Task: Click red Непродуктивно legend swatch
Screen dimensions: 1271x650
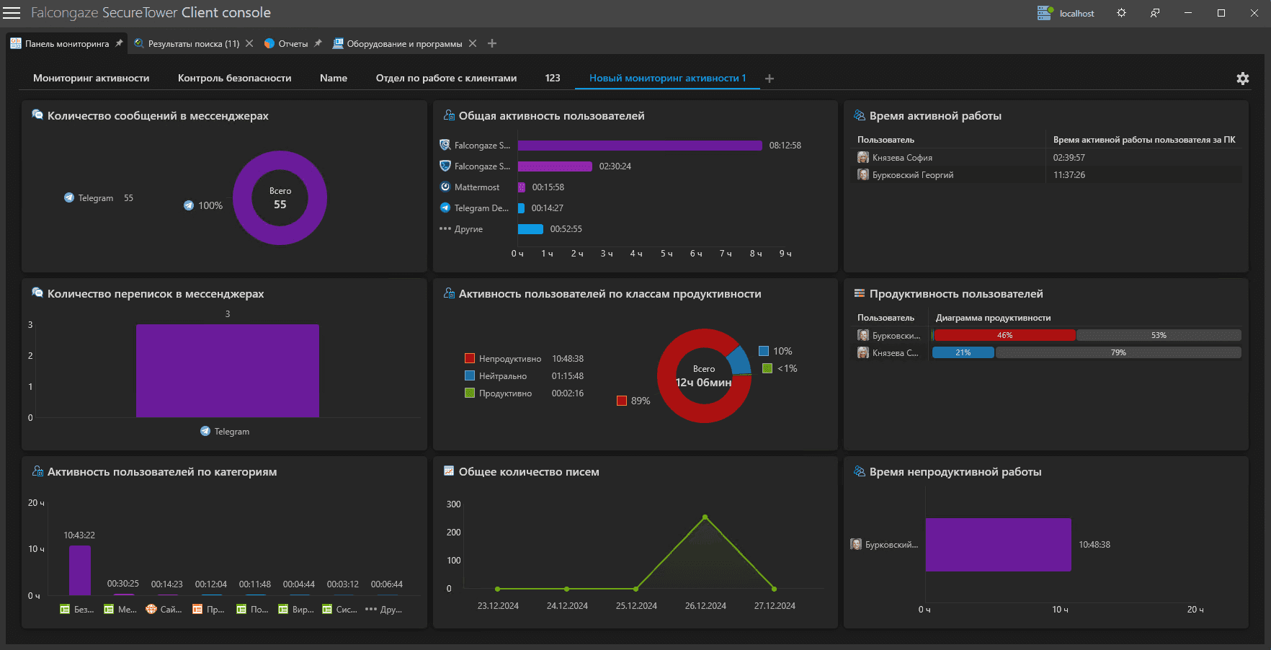Action: pos(470,359)
